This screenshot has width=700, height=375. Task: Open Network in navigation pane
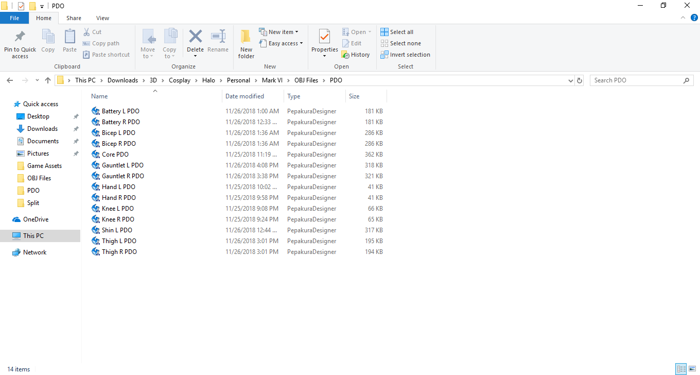34,252
